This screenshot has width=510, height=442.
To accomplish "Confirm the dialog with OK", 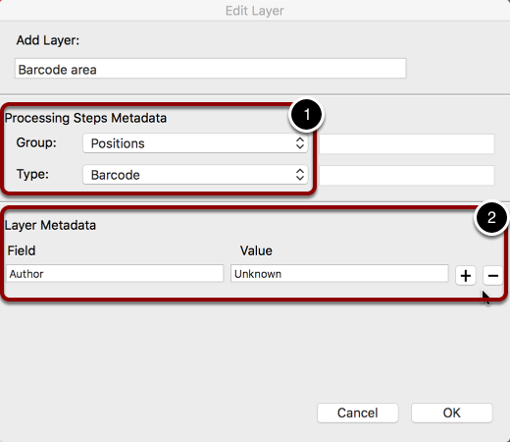I will coord(452,413).
